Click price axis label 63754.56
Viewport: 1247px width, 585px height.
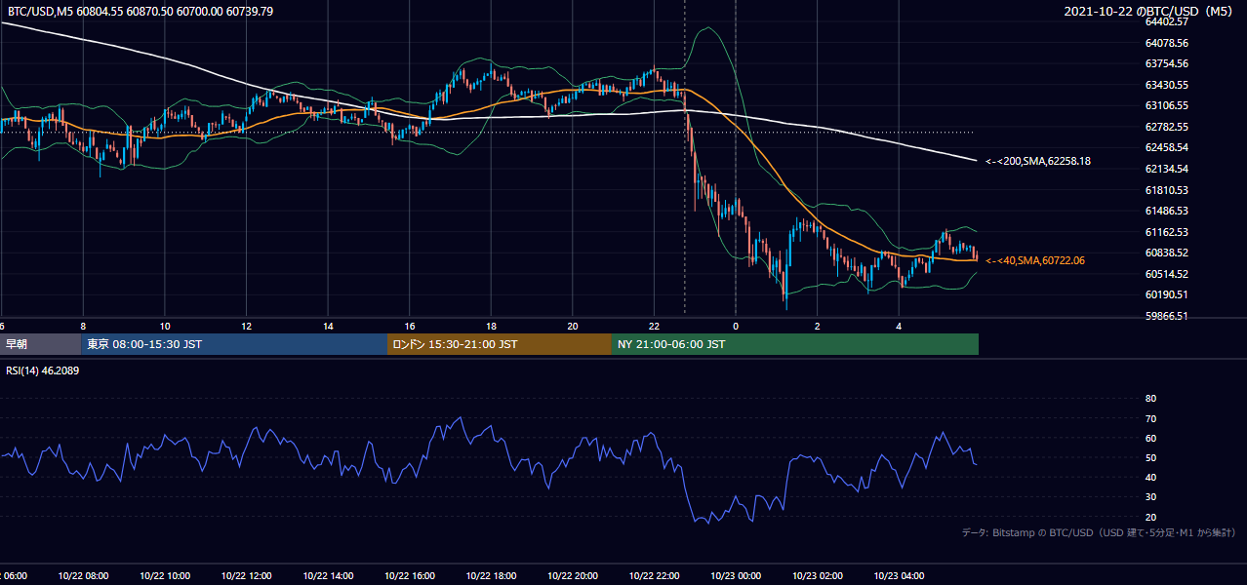(1166, 63)
